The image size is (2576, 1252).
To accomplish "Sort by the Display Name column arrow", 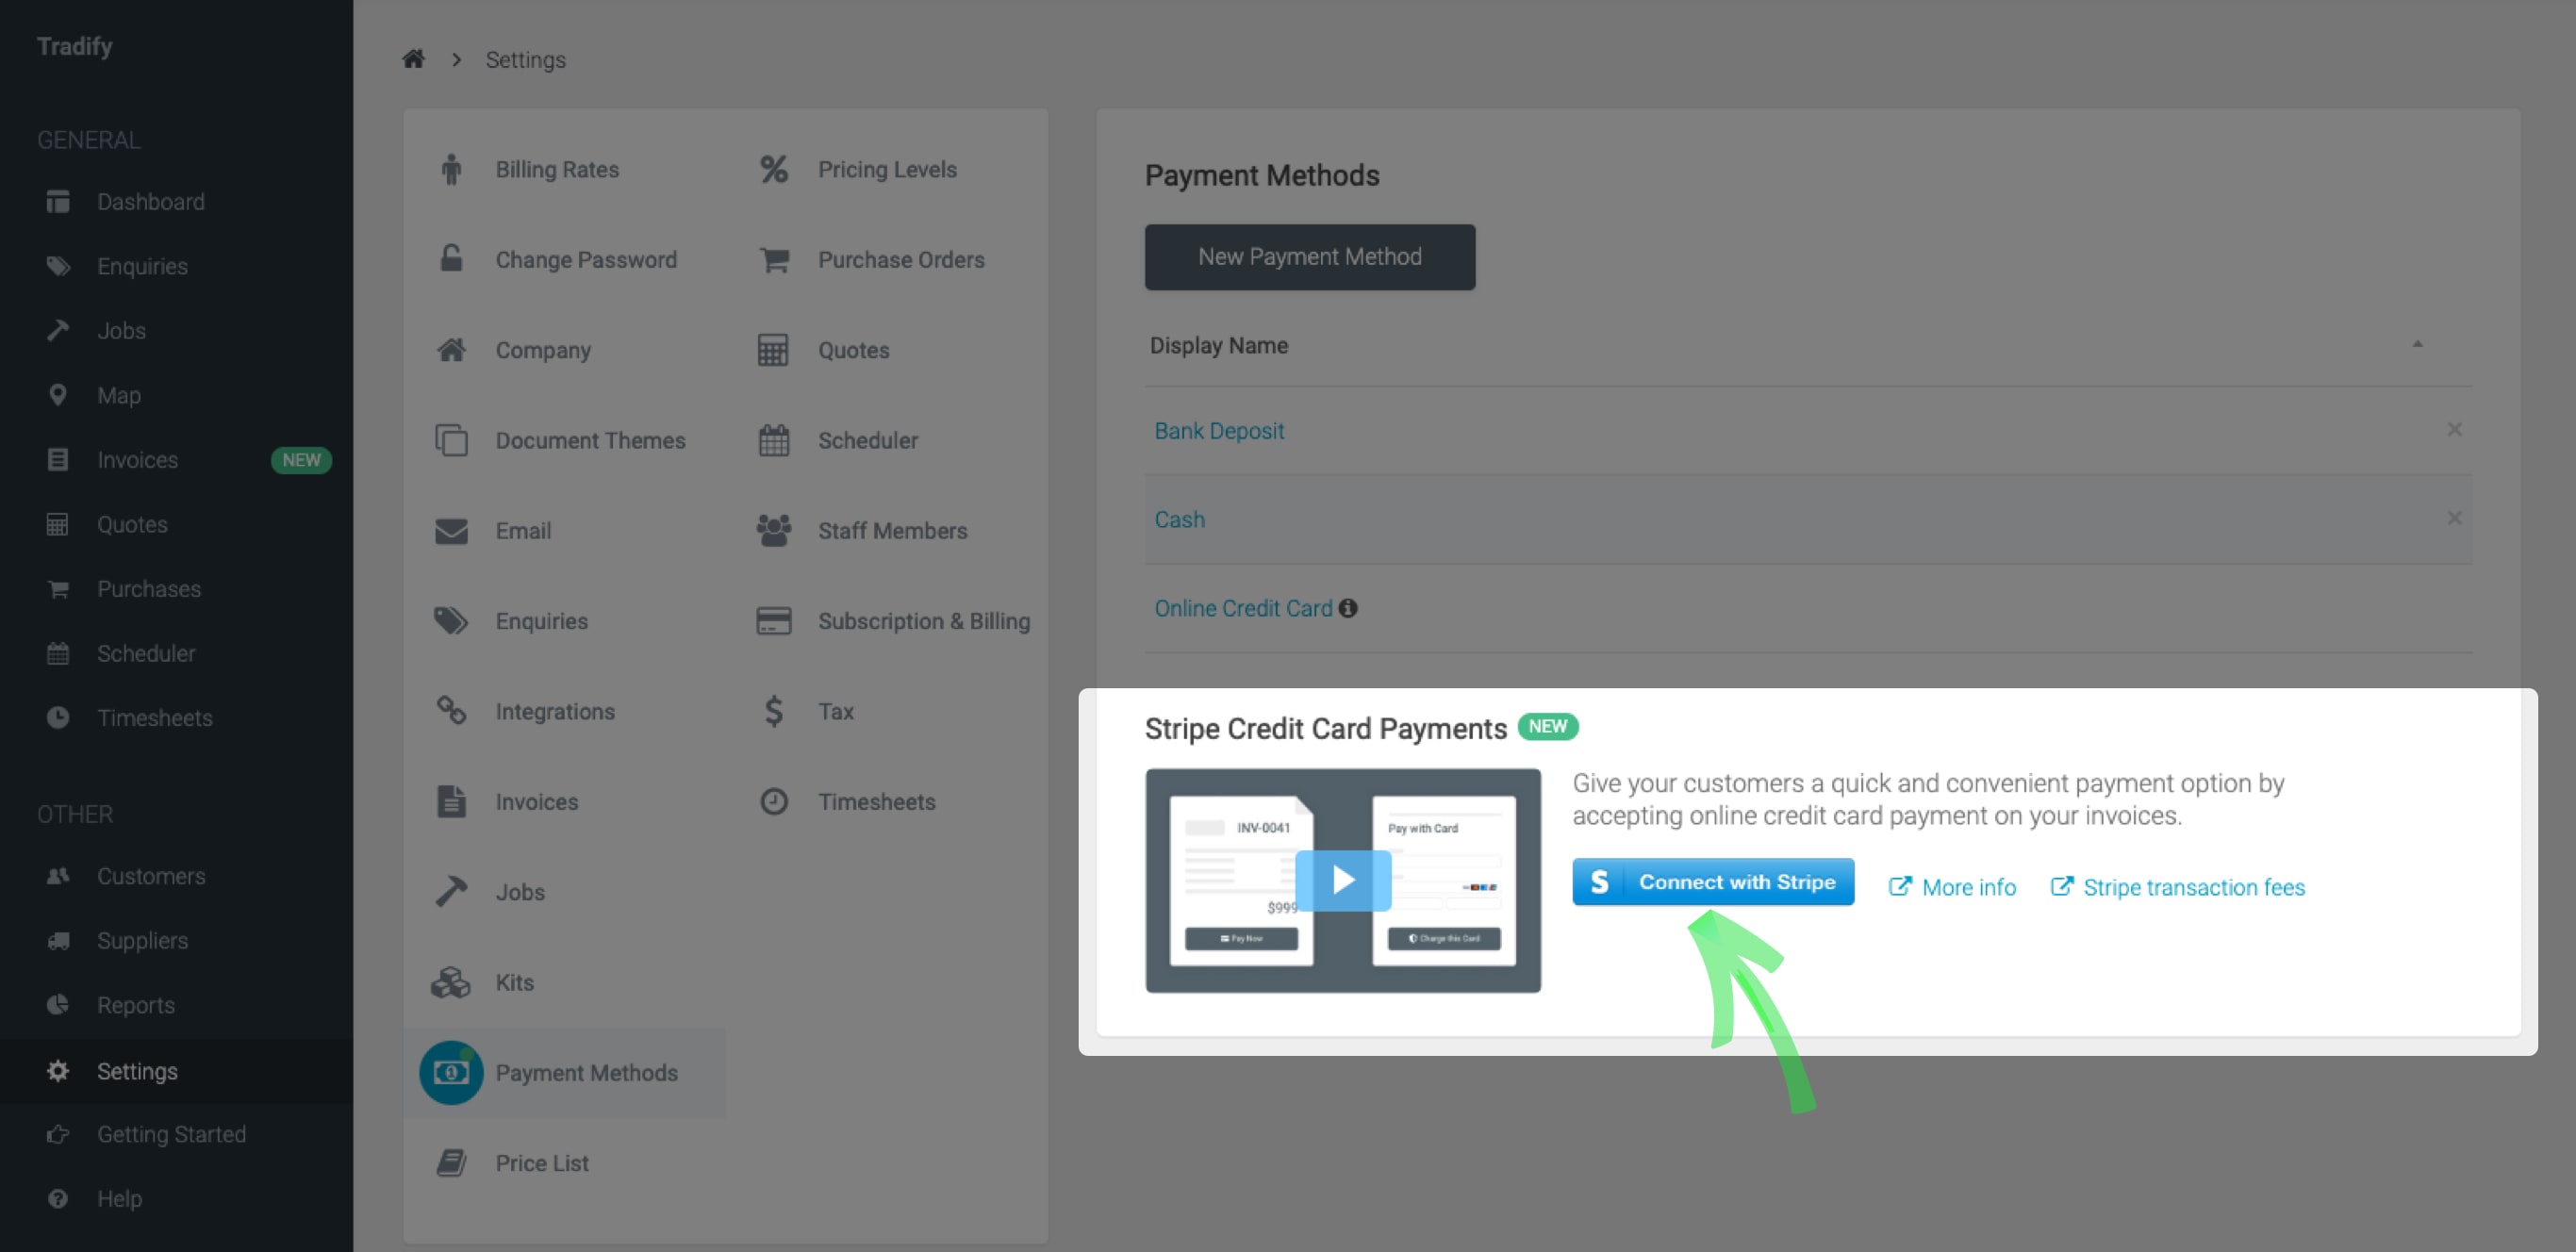I will (2417, 344).
